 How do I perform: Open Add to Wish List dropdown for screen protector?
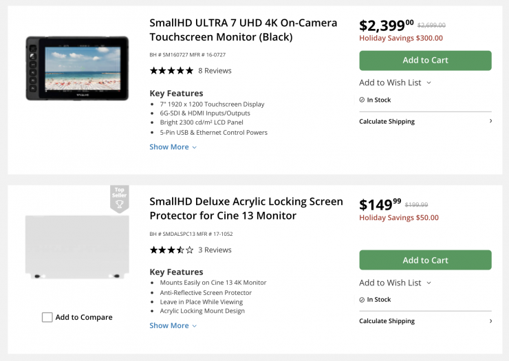point(395,283)
